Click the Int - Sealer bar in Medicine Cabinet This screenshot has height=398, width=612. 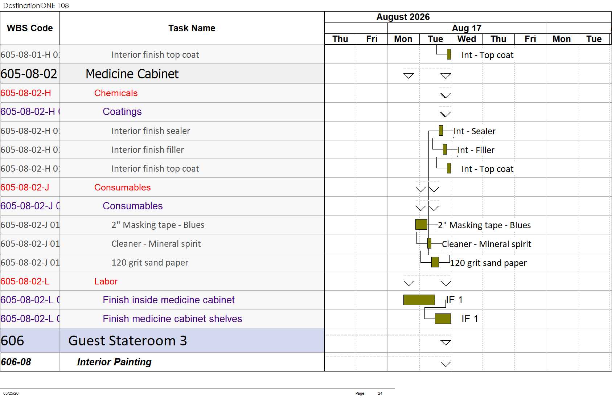pos(441,130)
